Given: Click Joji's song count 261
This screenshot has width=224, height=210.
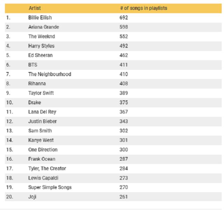Looking at the screenshot, I should (124, 197).
